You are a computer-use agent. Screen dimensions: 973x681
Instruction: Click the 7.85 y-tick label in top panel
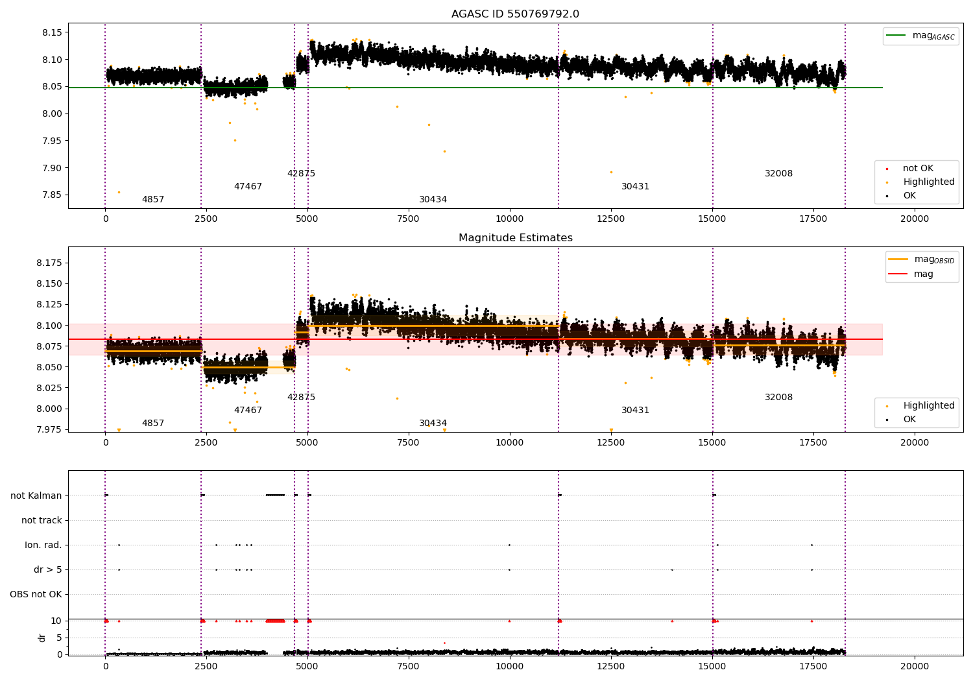tap(52, 195)
